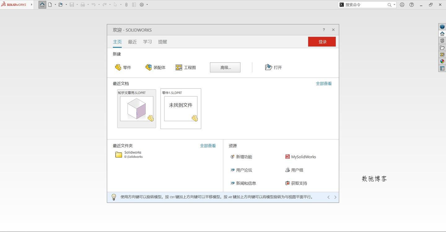Switch to the 最近 tab
The image size is (446, 232).
(x=132, y=42)
